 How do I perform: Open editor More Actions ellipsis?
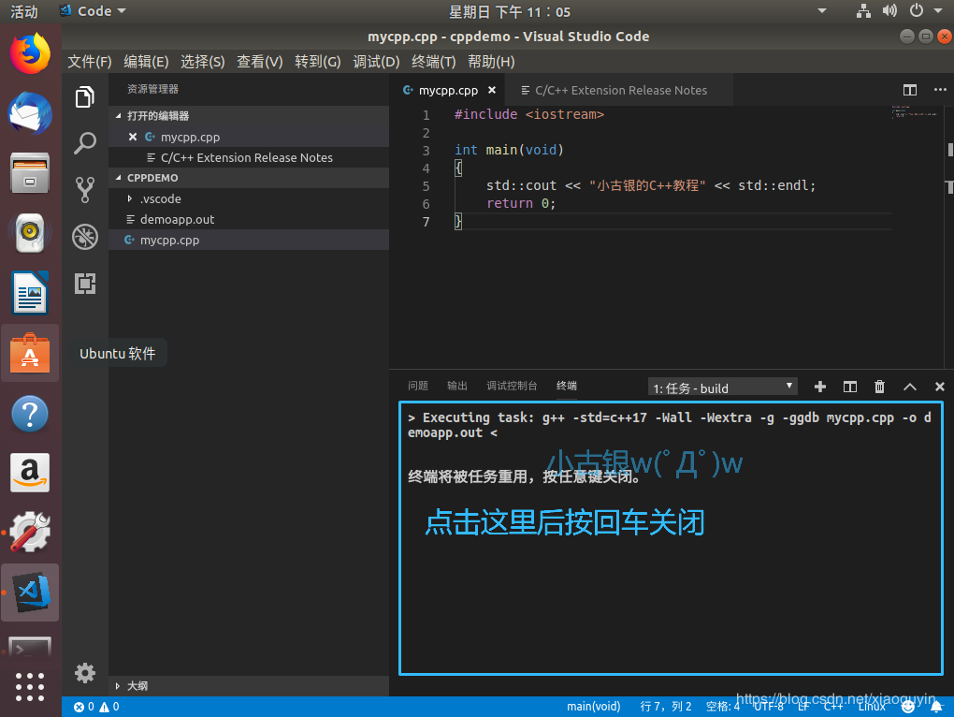point(940,90)
